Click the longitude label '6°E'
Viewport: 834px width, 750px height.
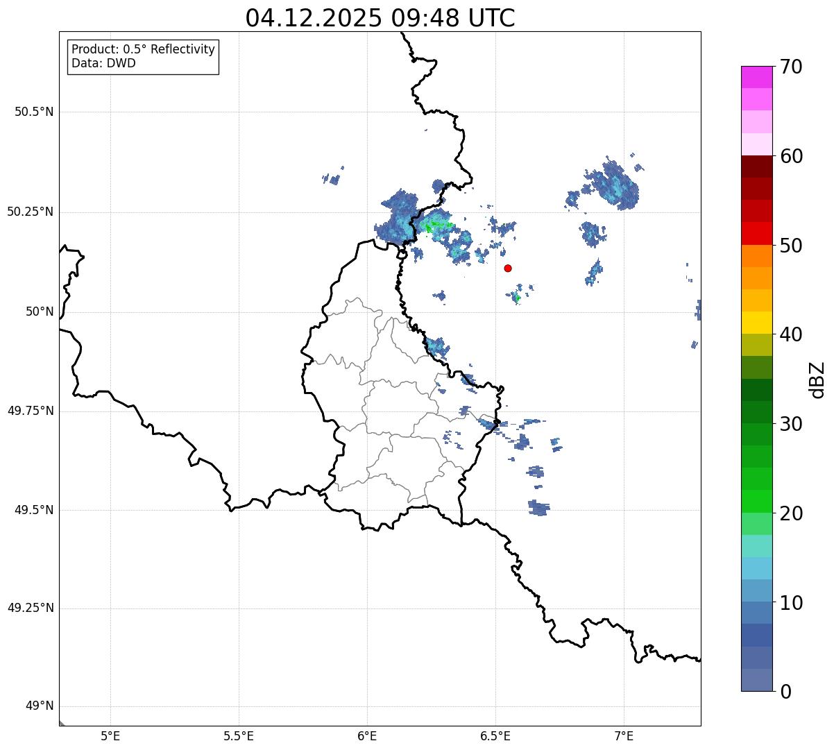[367, 735]
